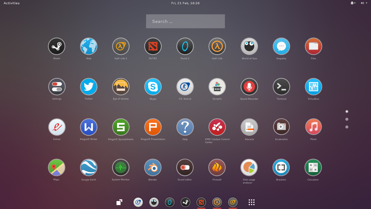Screen dimensions: 371x209
Task: Toggle the show applications grid button in dock
Action: pos(251,202)
